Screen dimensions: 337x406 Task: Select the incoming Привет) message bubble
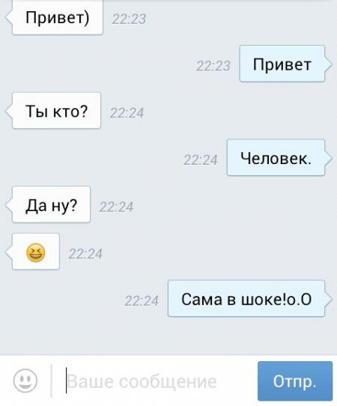pyautogui.click(x=57, y=17)
